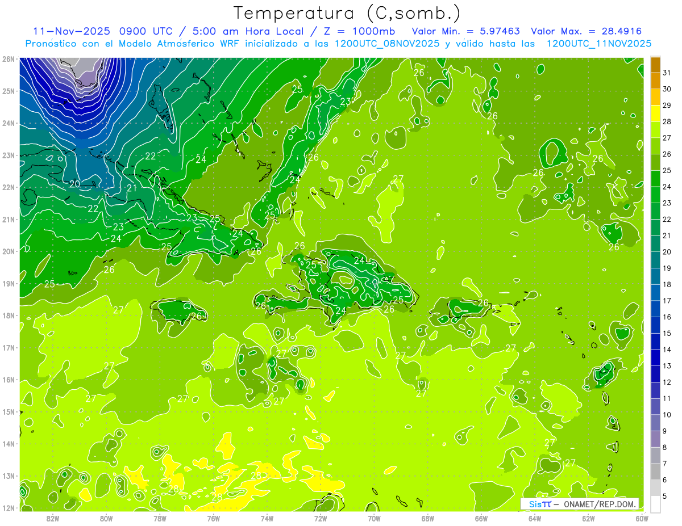This screenshot has height=526, width=682.
Task: Click the "11-Nov-2025" date text
Action: click(72, 31)
